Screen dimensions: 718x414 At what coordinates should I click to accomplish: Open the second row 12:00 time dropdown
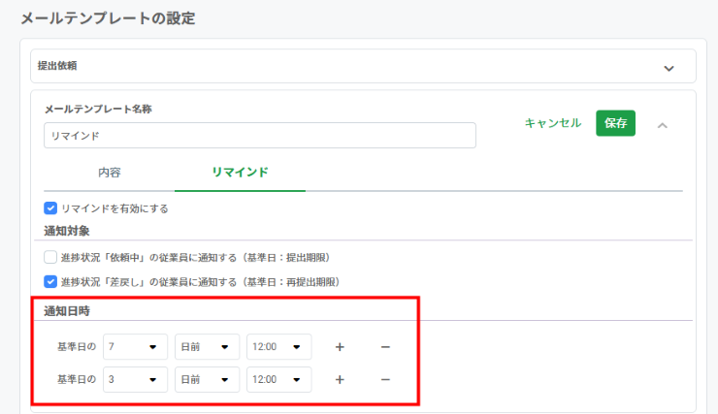278,380
